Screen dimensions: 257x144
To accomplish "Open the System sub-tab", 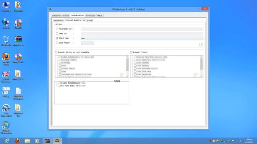I will 90,20.
